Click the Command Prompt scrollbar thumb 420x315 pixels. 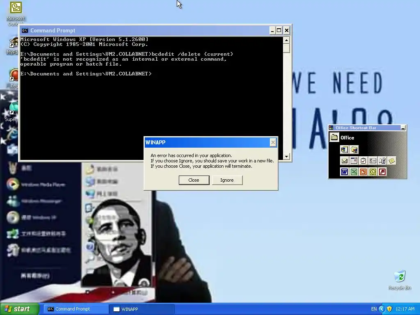[x=286, y=48]
